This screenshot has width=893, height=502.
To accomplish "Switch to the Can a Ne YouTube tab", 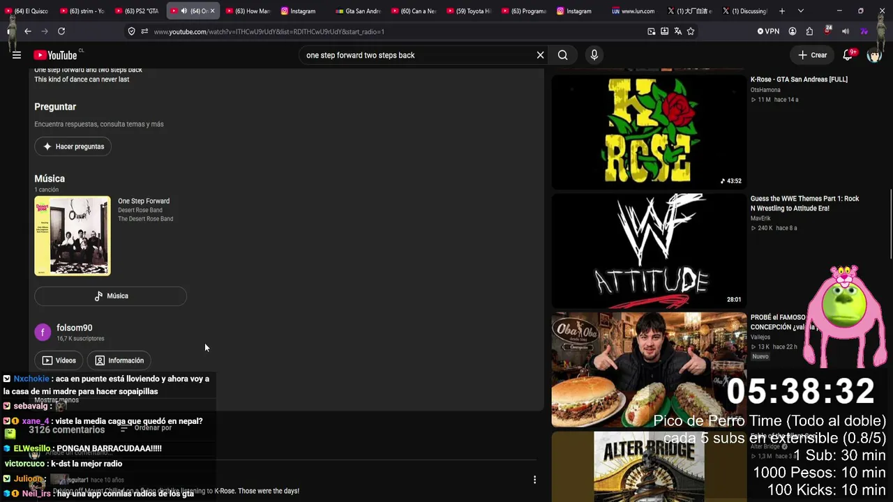I will pyautogui.click(x=413, y=11).
